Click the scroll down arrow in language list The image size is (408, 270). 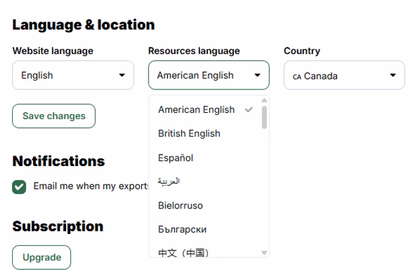tap(264, 253)
